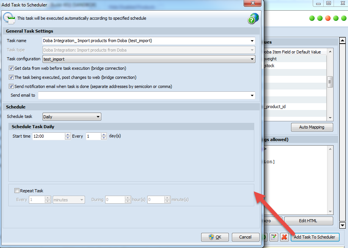
Task: Click the During hour(s) field
Action: point(115,199)
